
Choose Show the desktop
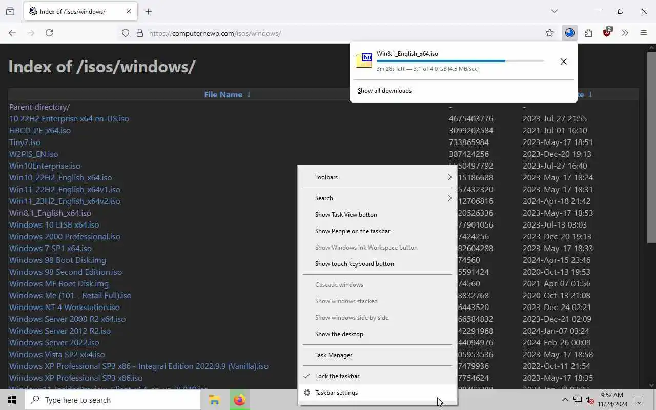[378, 334]
